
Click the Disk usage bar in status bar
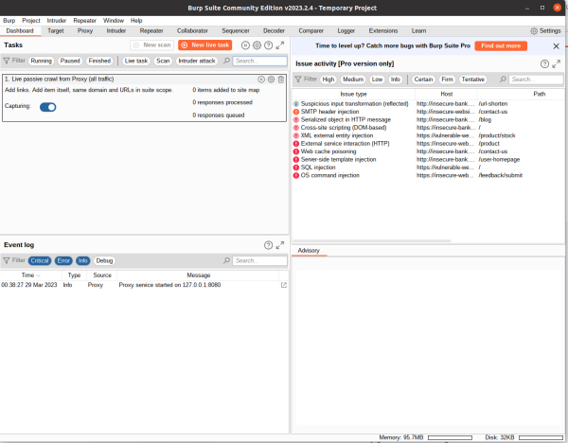(541, 437)
